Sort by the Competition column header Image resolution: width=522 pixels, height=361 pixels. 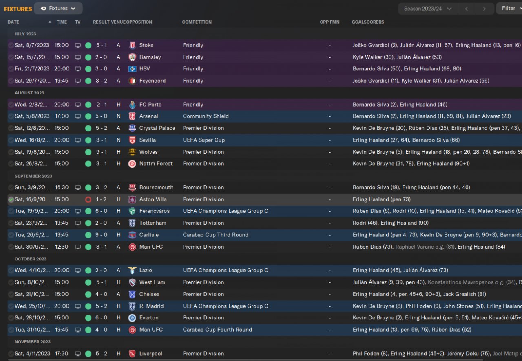tap(197, 22)
